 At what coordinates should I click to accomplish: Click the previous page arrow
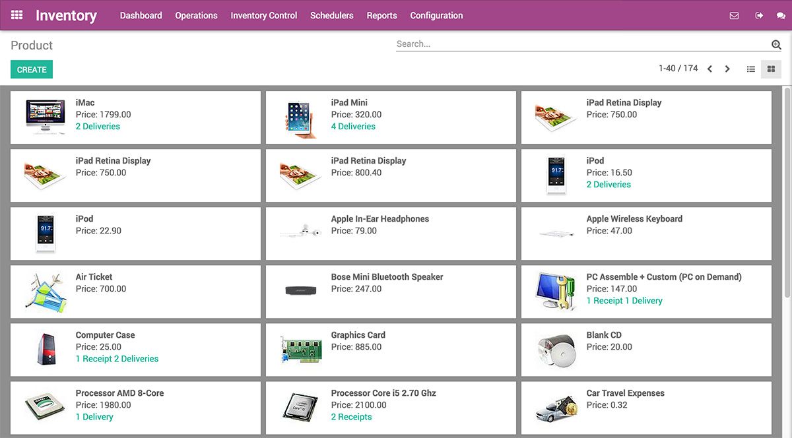point(709,68)
